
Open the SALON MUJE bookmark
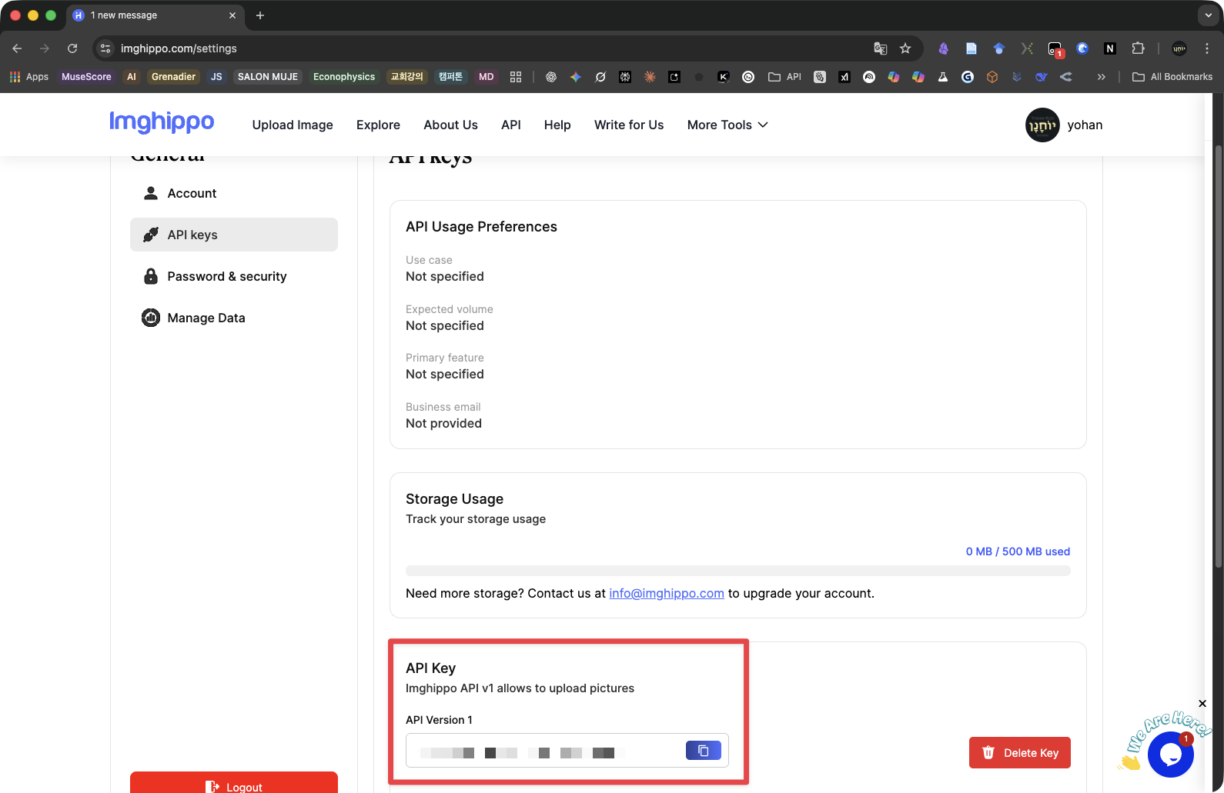point(267,77)
